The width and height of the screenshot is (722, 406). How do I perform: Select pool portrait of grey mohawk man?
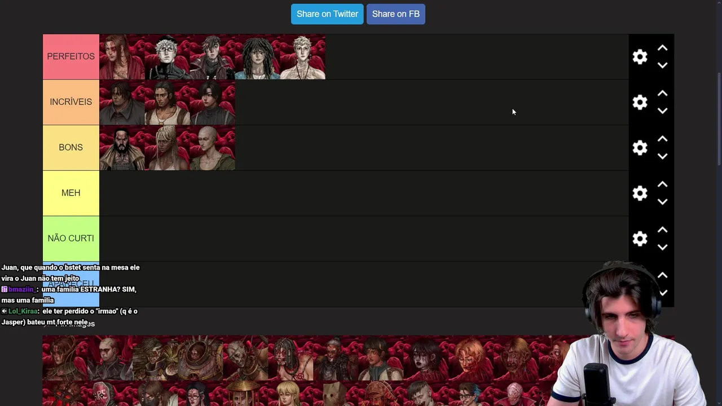(x=426, y=394)
